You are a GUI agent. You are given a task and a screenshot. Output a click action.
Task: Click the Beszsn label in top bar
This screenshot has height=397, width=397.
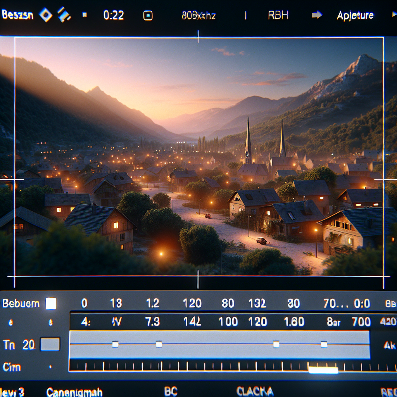coord(17,15)
